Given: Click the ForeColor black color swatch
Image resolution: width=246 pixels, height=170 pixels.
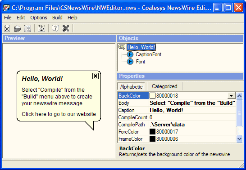Looking at the screenshot, I should pyautogui.click(x=152, y=132).
